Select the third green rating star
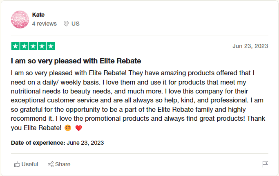Screen dimensions: 279x176 tap(33, 46)
